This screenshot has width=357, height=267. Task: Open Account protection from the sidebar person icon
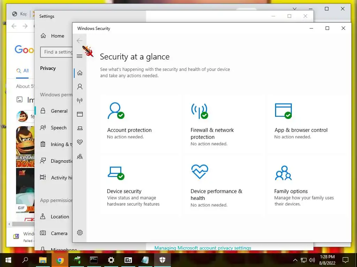tap(80, 87)
